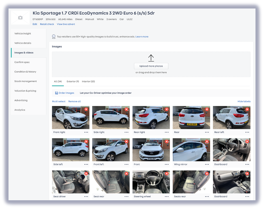Open the Front right car thumbnail

71,117
